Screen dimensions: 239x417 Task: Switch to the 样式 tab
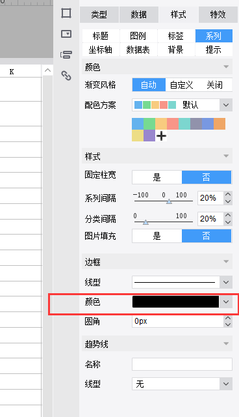pos(178,14)
